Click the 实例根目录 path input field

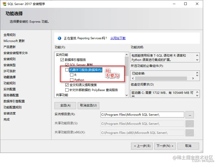[142, 115]
